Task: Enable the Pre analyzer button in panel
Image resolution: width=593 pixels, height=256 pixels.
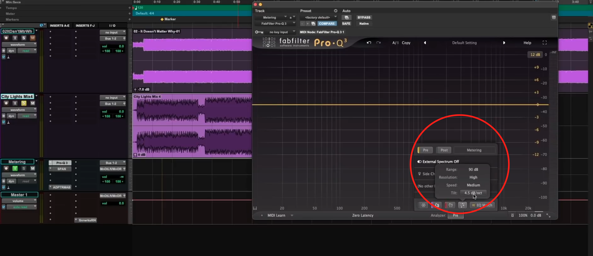Action: [x=425, y=150]
